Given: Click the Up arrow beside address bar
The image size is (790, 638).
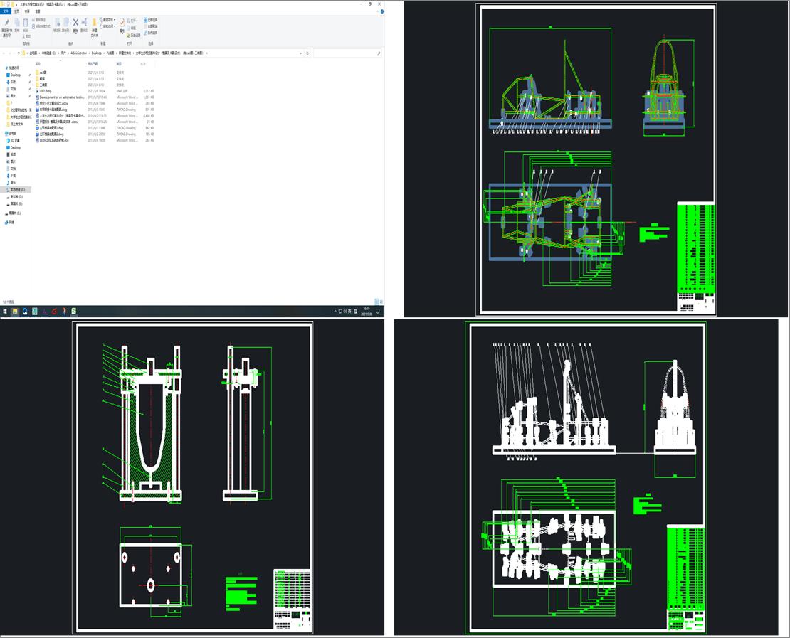Looking at the screenshot, I should [x=19, y=53].
